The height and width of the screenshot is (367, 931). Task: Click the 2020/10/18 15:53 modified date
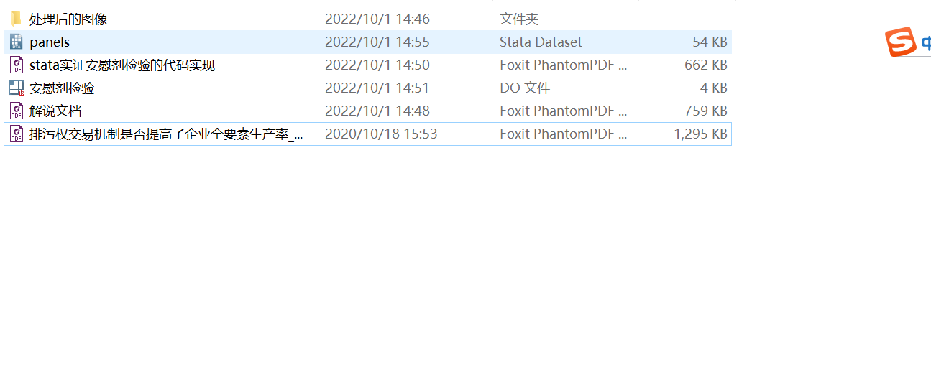point(381,134)
